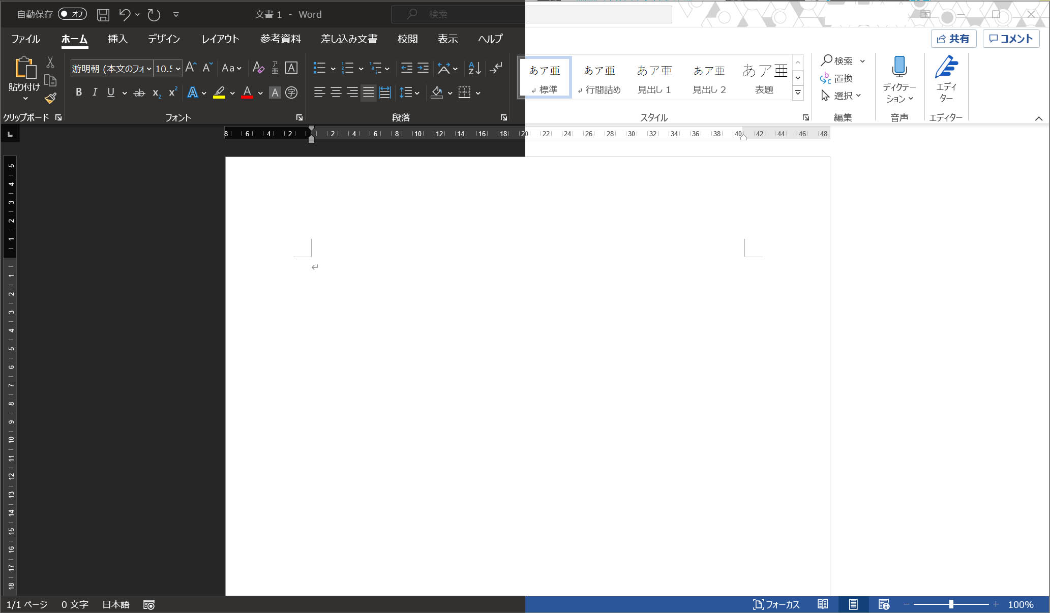The image size is (1050, 613).
Task: Switch to the 参考資料 tab
Action: point(281,39)
